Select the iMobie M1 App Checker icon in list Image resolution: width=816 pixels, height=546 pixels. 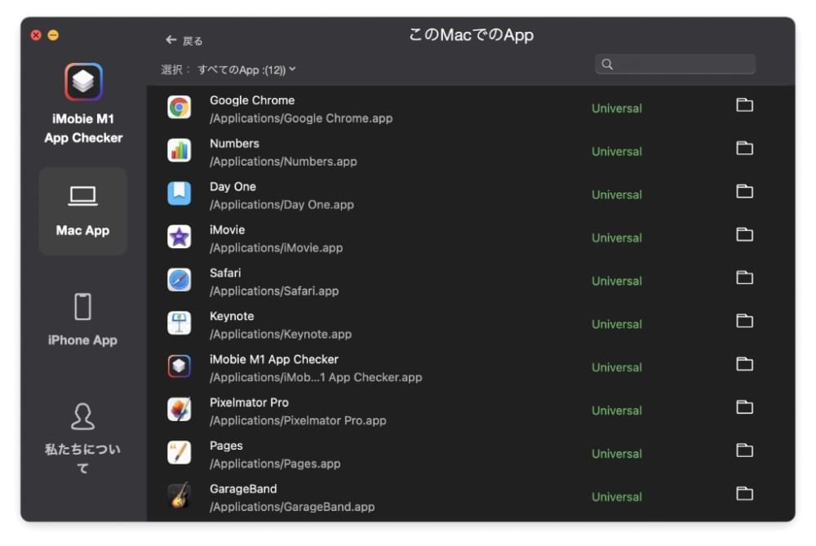(x=179, y=366)
